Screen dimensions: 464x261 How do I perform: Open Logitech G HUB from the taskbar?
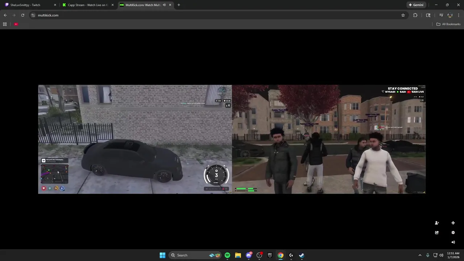[291, 255]
